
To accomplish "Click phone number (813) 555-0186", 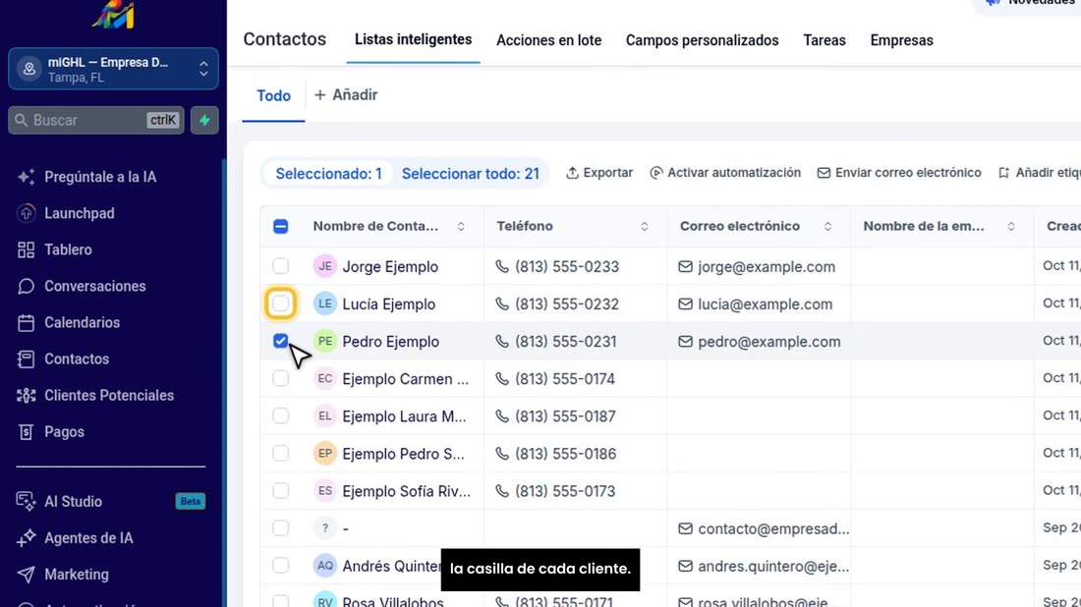I will 565,454.
